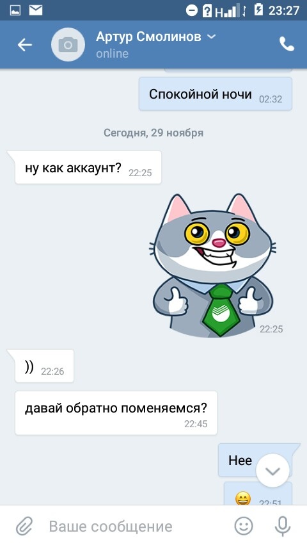Tap the battery charging indicator icon
This screenshot has width=307, height=547.
click(258, 10)
